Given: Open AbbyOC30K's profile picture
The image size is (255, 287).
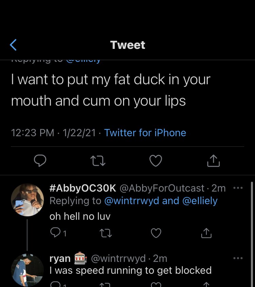Looking at the screenshot, I should (27, 200).
